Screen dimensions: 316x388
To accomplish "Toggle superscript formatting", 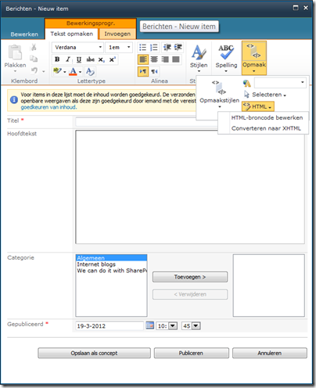I will tap(113, 59).
